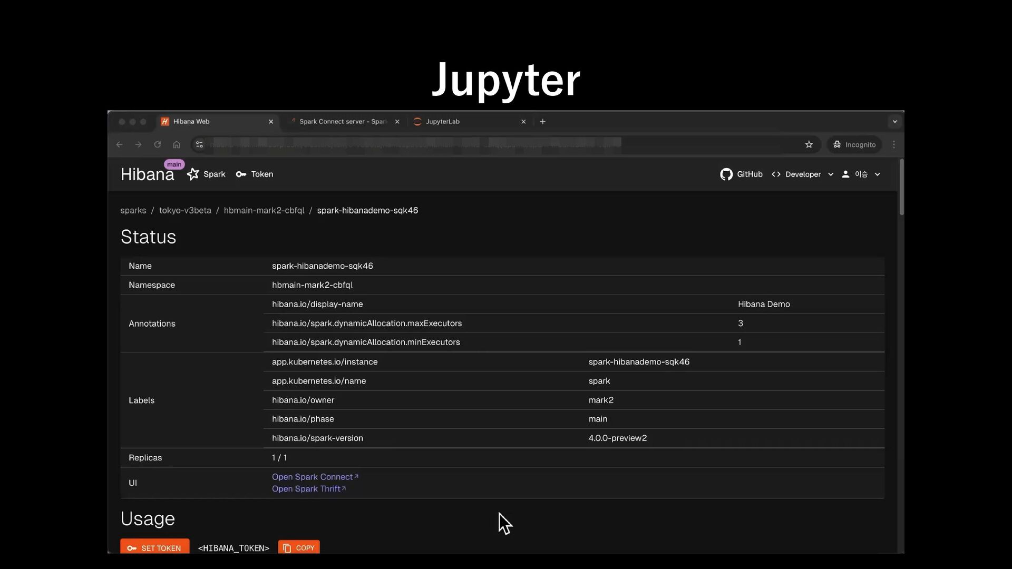Click the browser back arrow
Viewport: 1012px width, 569px height.
coord(120,144)
